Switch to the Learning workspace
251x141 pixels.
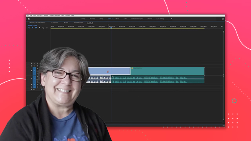click(83, 19)
